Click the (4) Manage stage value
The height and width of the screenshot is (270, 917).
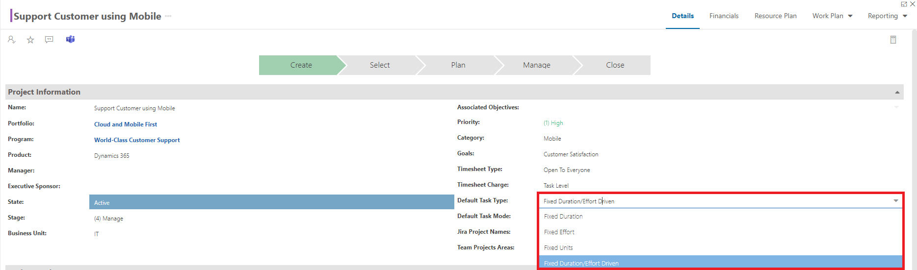108,219
